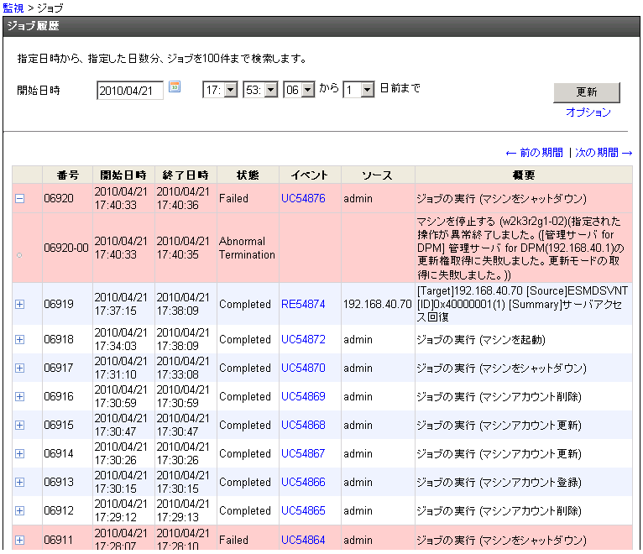This screenshot has height=554, width=643.
Task: Expand job 06917 row
Action: click(x=19, y=368)
